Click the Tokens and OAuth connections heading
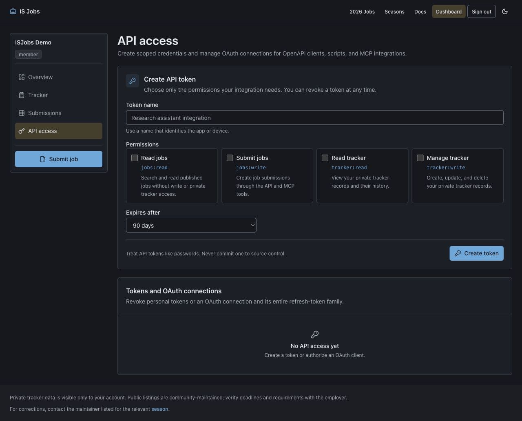This screenshot has height=421, width=522. point(174,291)
